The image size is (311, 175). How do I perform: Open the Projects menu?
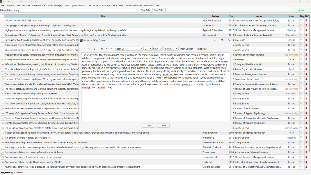click(10, 5)
